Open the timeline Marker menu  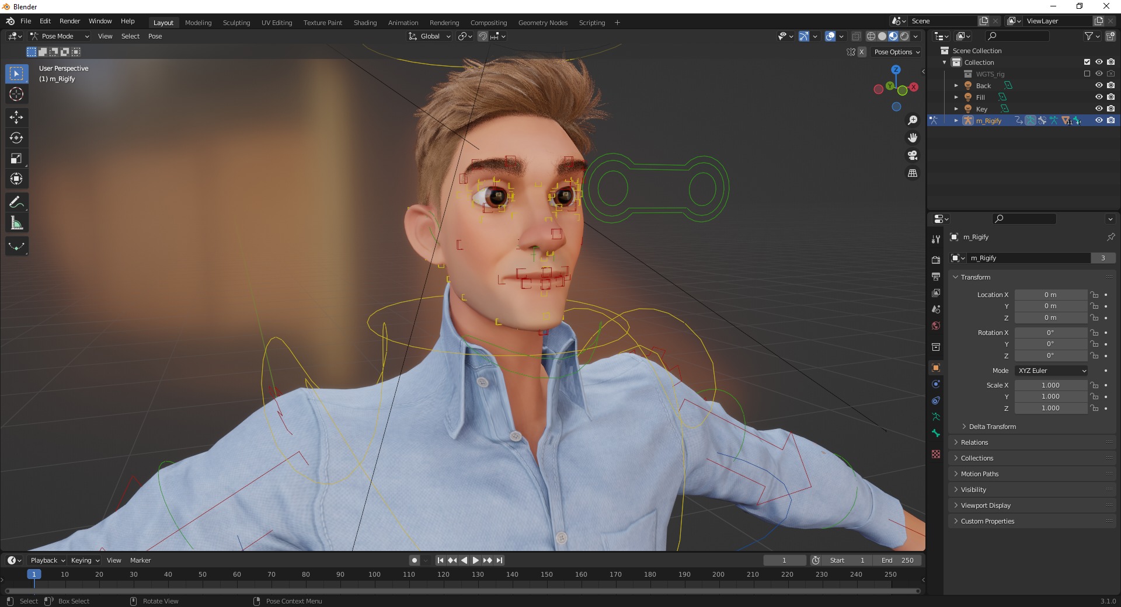point(140,560)
